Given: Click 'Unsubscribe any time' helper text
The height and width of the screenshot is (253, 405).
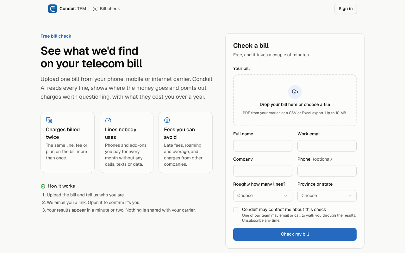Looking at the screenshot, I should pos(261,220).
